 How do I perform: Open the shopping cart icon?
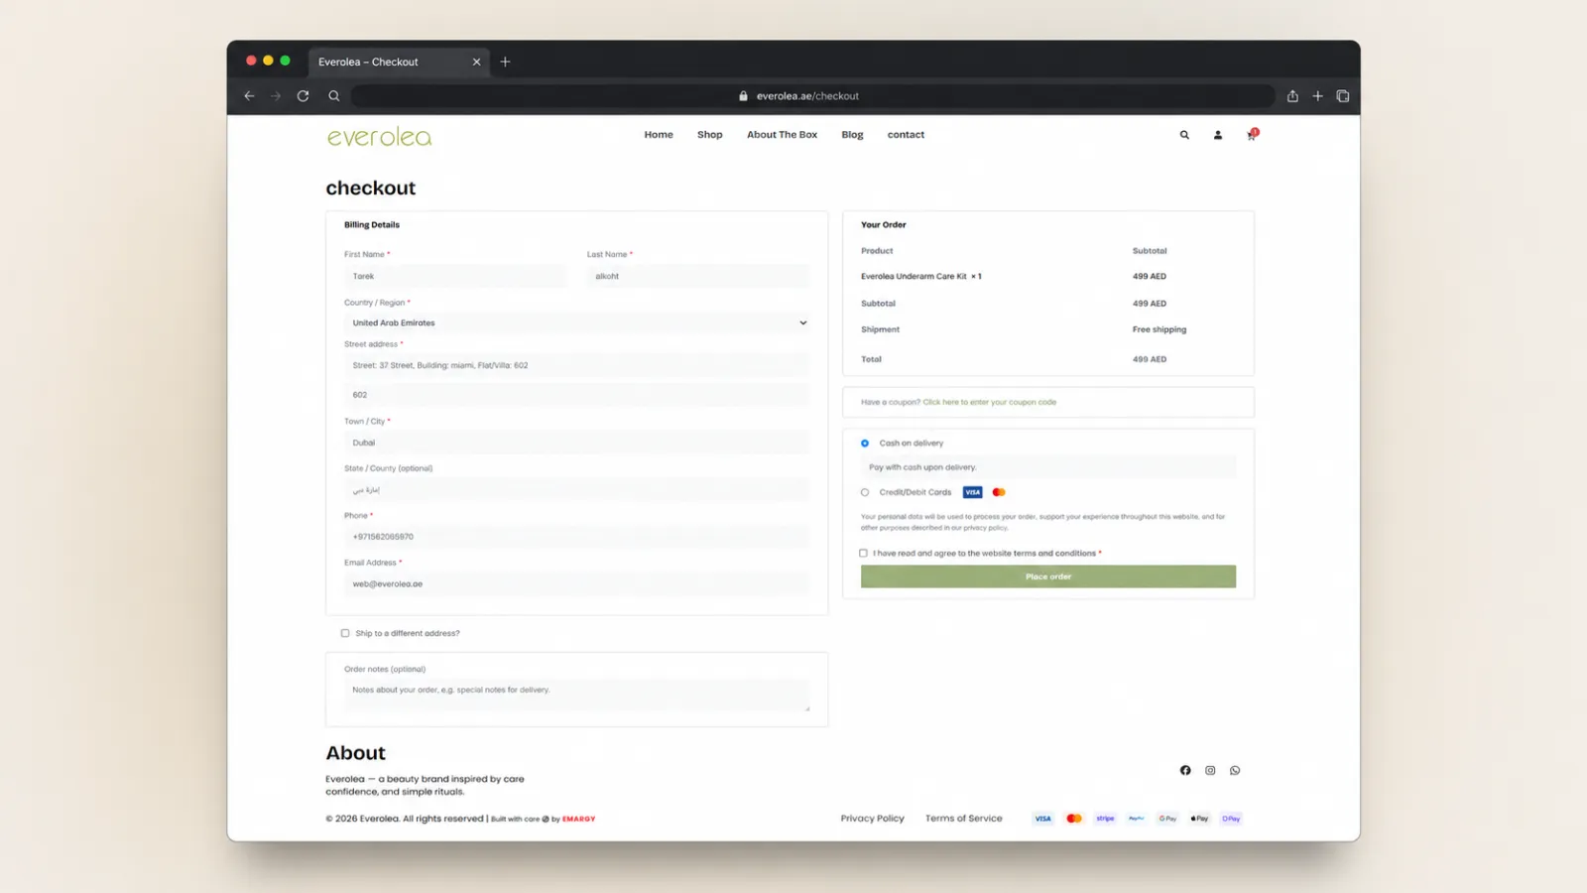[1252, 135]
